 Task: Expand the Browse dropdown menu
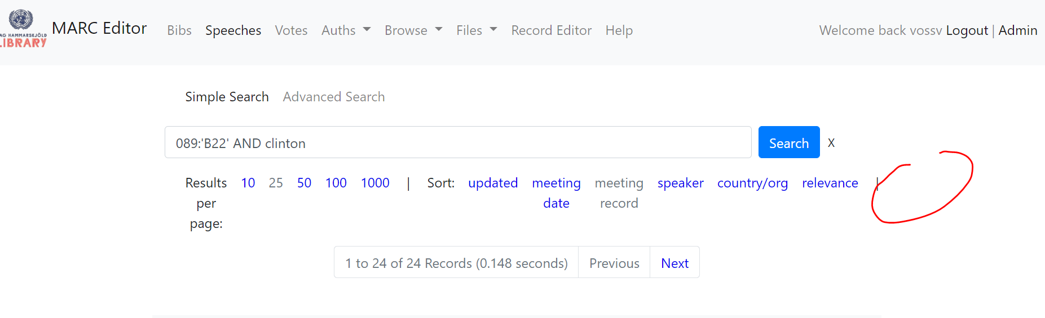[x=413, y=30]
